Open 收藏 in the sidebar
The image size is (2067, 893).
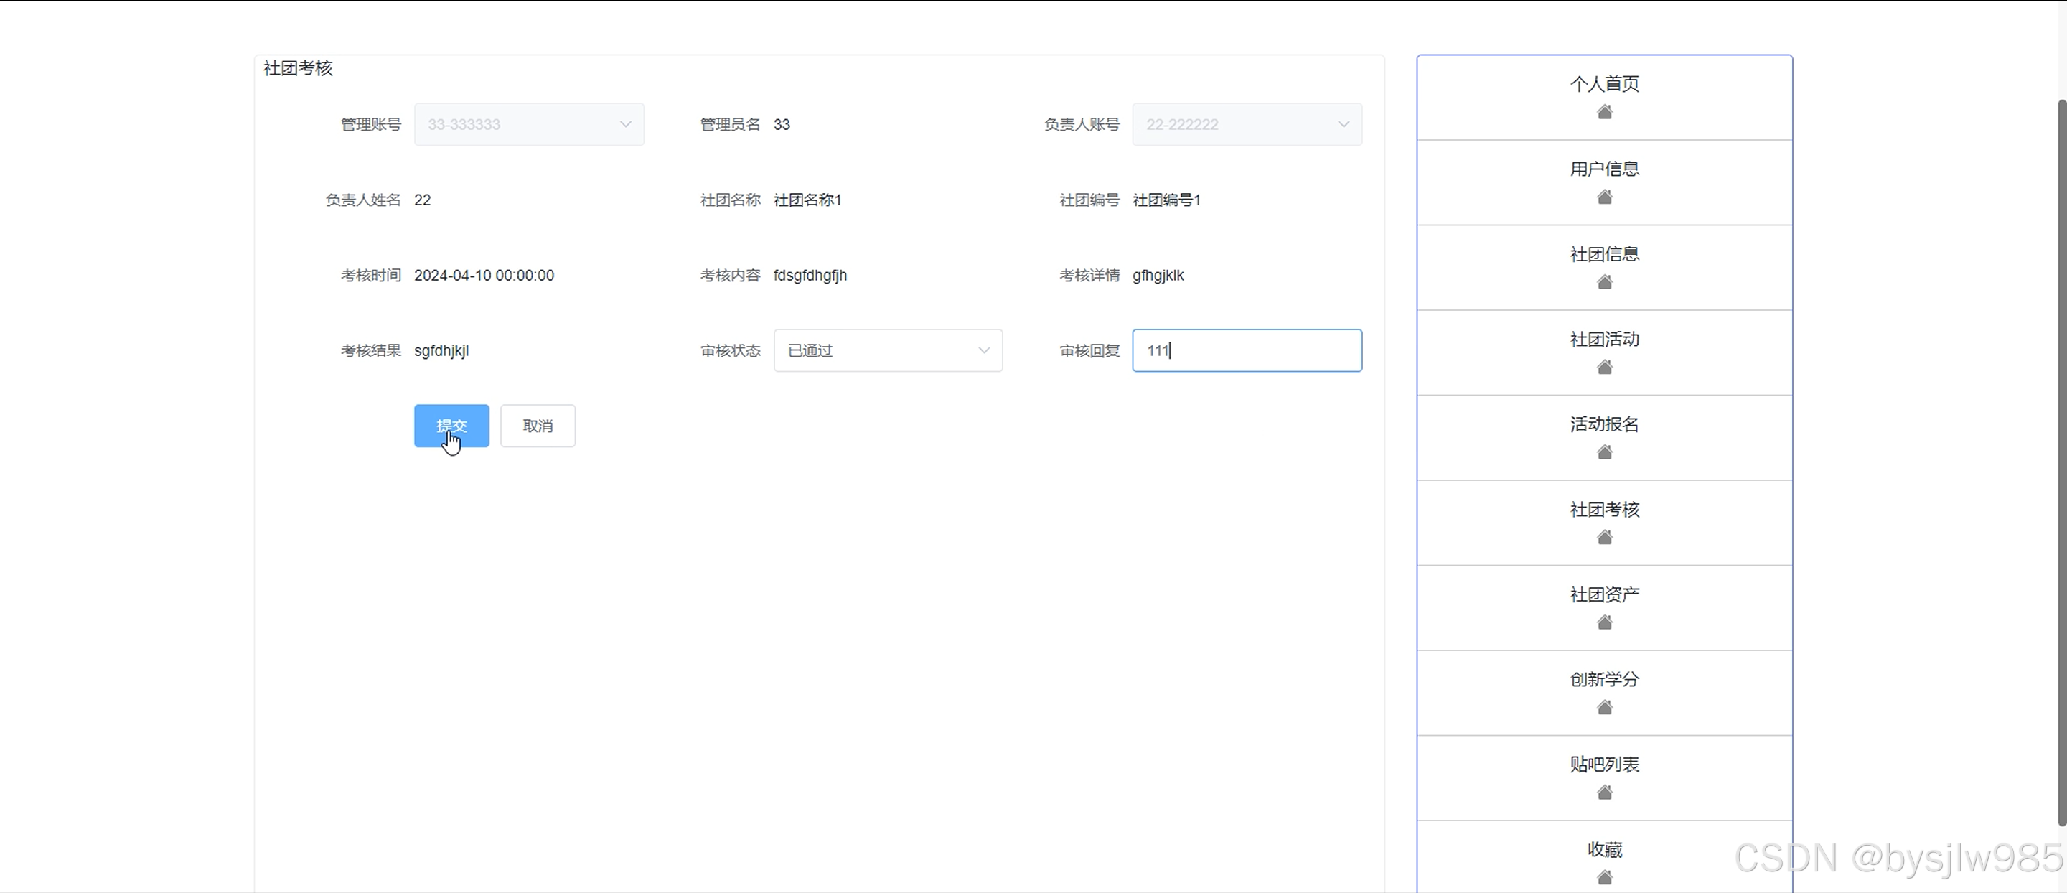tap(1604, 857)
